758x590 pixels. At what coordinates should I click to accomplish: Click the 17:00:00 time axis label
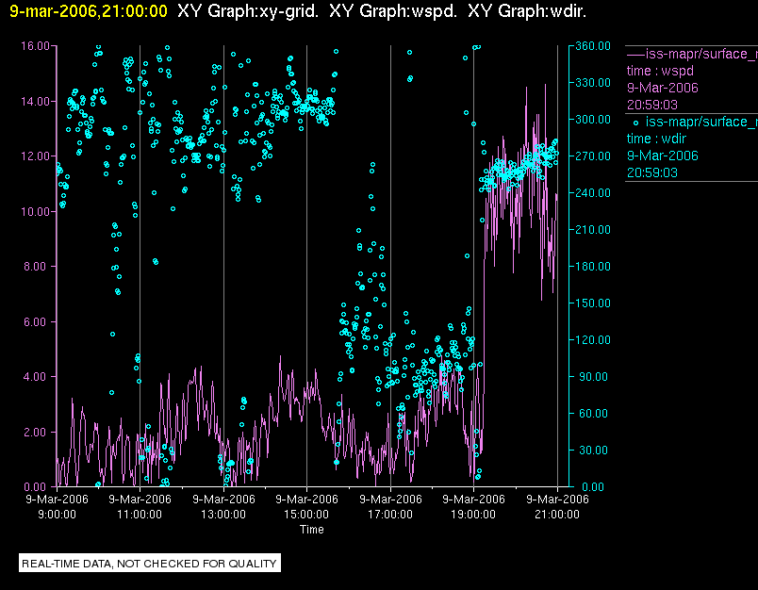click(390, 515)
